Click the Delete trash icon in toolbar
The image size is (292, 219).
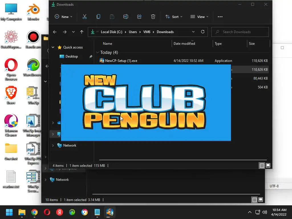click(153, 17)
